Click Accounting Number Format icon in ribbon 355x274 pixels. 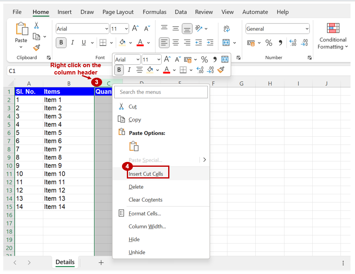tap(251, 43)
